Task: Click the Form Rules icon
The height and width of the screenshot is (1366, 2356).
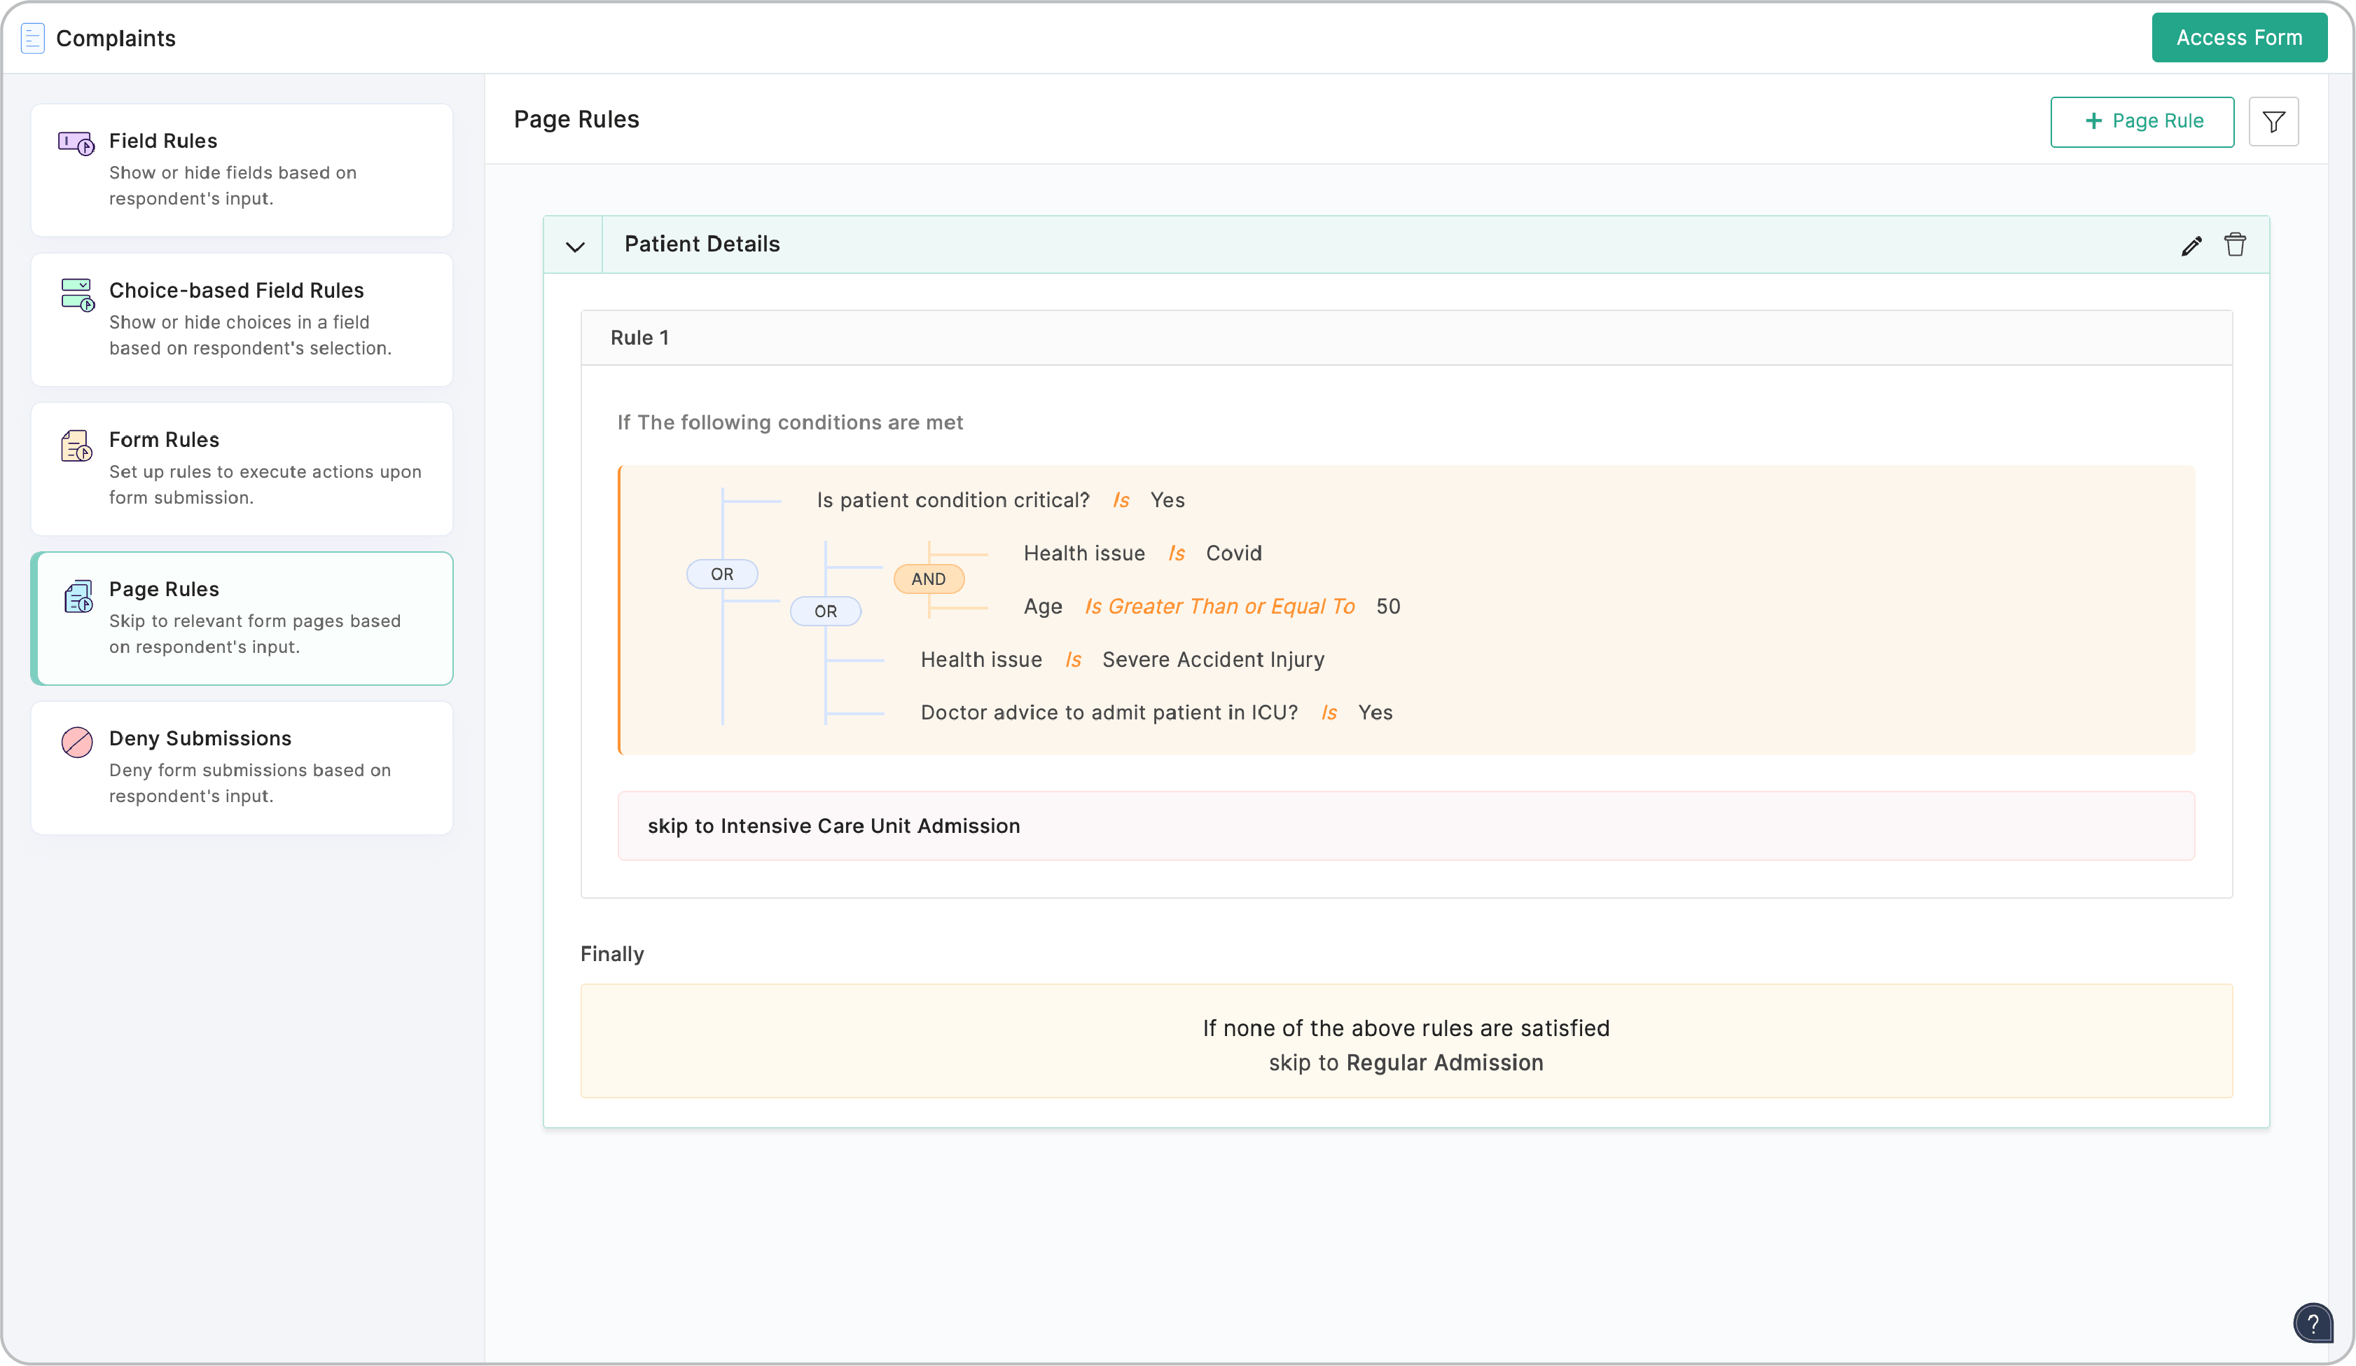Action: click(x=76, y=446)
